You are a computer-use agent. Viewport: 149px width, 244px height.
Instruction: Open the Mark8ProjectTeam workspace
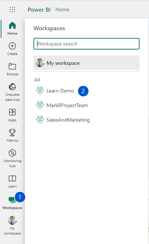[67, 105]
